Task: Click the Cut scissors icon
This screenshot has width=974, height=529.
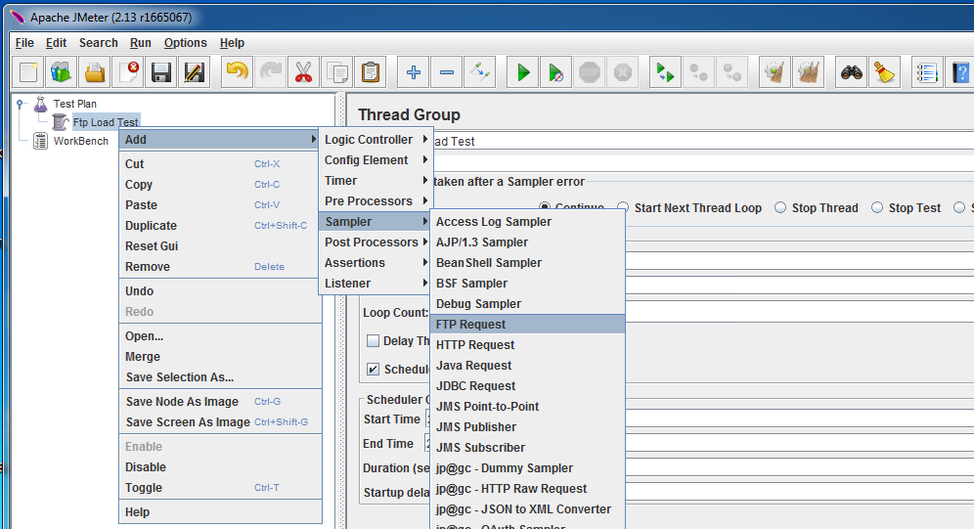Action: (303, 72)
